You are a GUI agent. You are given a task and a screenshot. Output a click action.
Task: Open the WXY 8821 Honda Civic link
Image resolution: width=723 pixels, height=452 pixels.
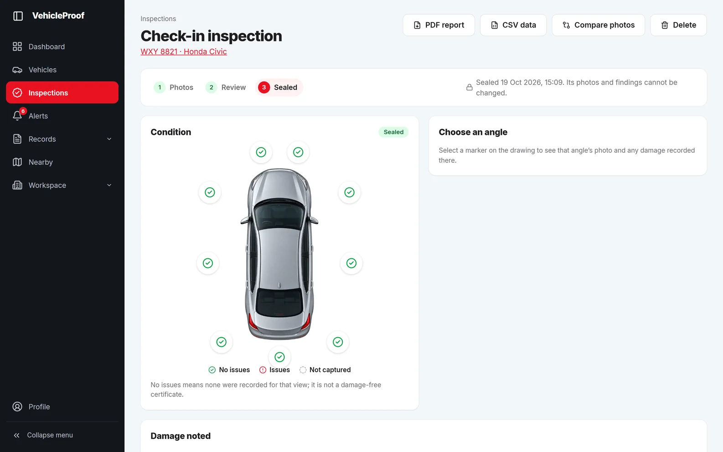[x=184, y=51]
